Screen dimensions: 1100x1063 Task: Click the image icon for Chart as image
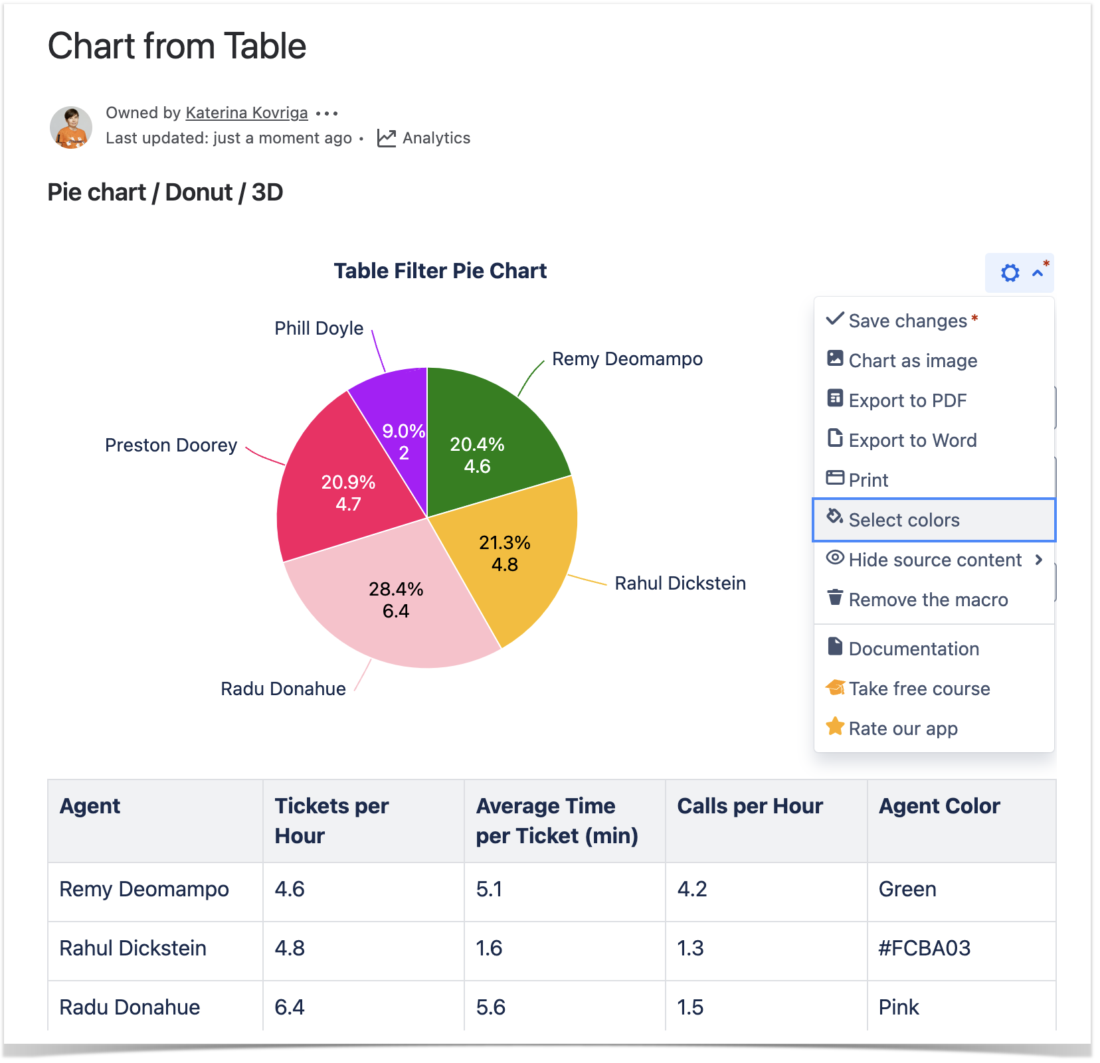point(835,359)
